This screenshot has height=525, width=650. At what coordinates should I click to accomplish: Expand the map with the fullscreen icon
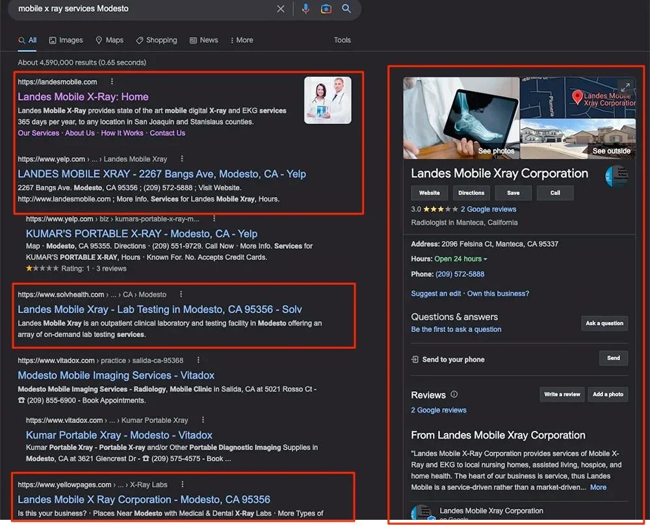(x=625, y=87)
